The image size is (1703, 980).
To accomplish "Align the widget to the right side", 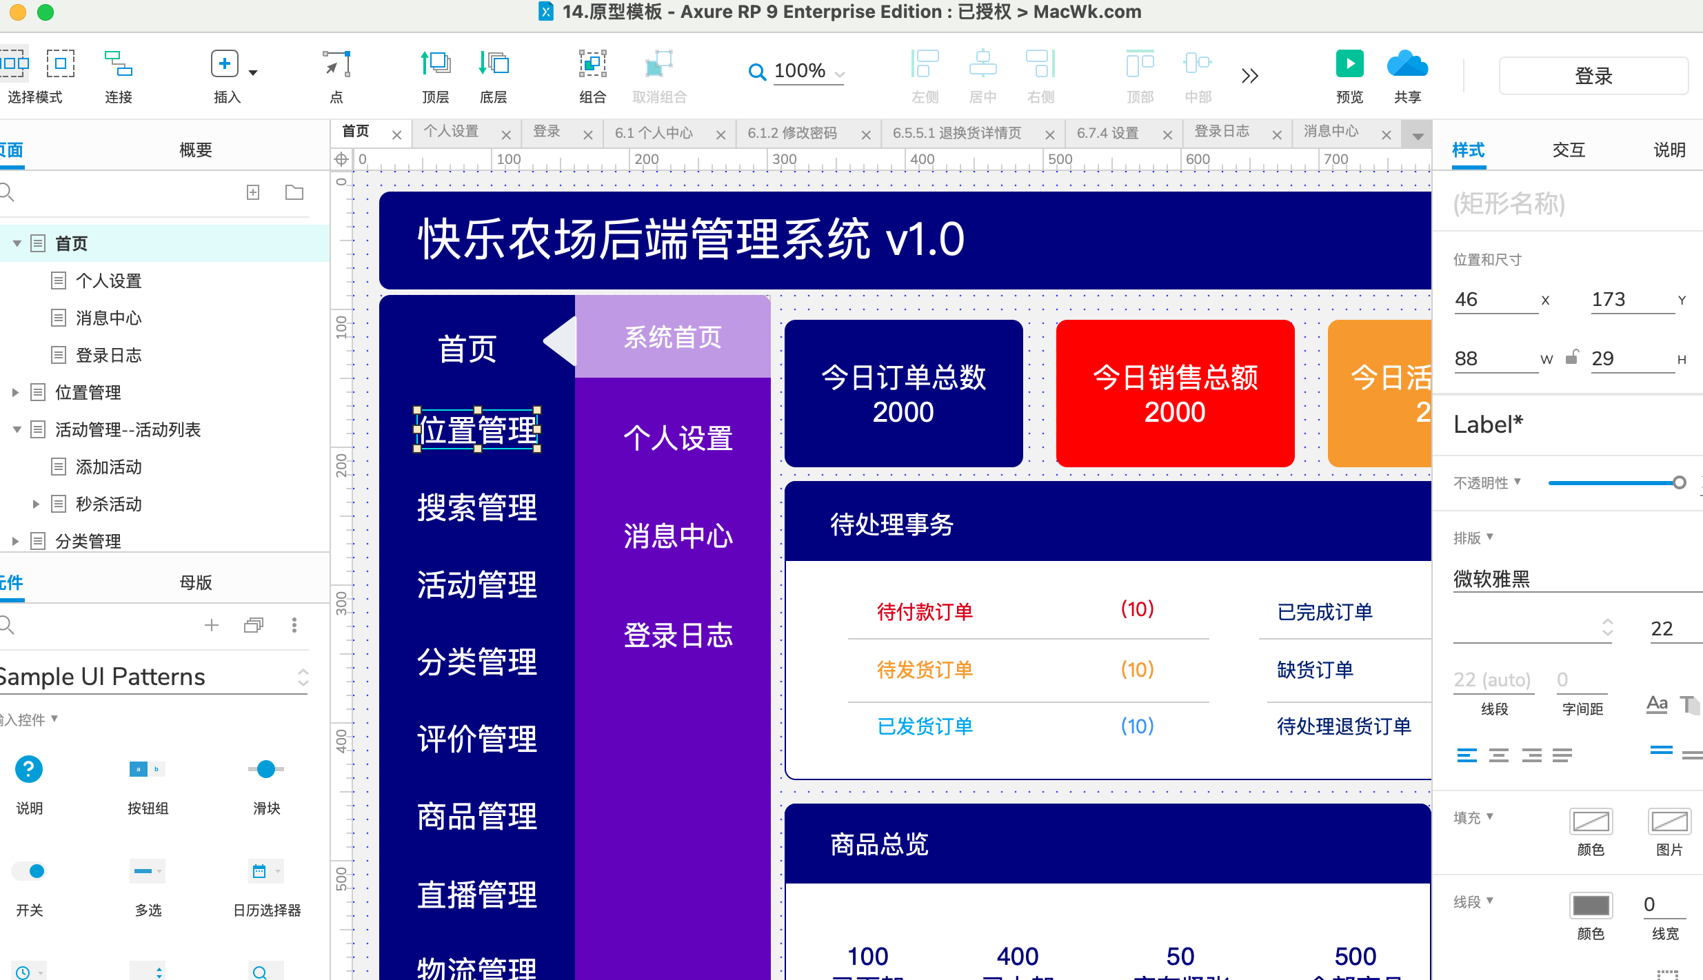I will pos(1040,64).
